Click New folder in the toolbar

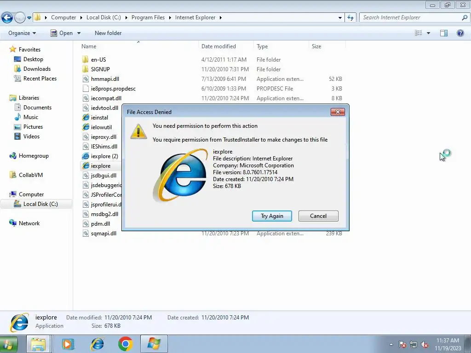(x=108, y=33)
